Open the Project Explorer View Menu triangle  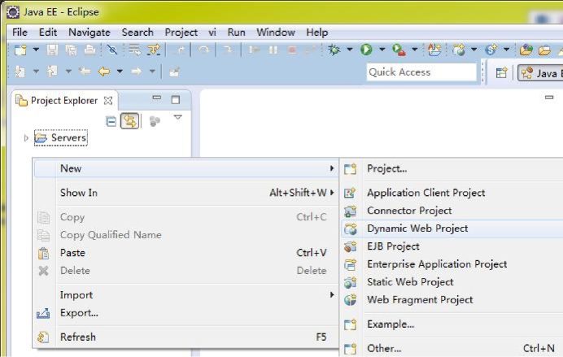(x=177, y=117)
